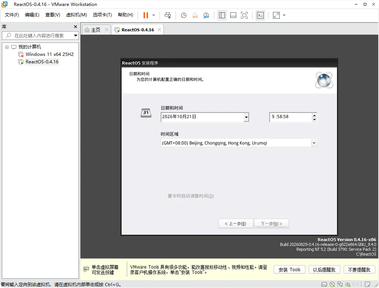This screenshot has width=379, height=288.
Task: Decrease time with the down spinner arrow
Action: [314, 120]
